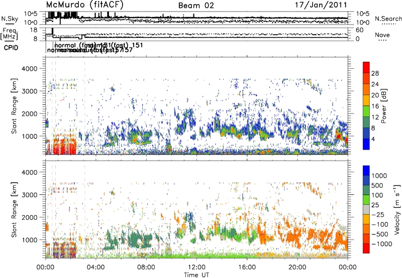
Task: Select the dark green 8-12 dB Power segment
Action: 366,122
